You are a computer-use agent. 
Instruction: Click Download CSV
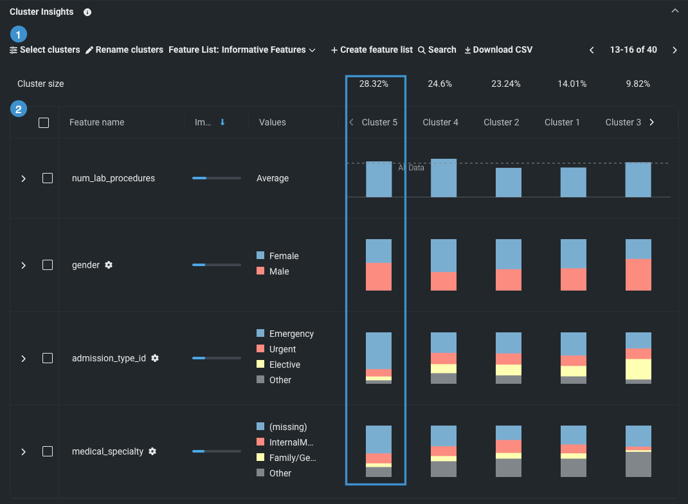coord(498,50)
